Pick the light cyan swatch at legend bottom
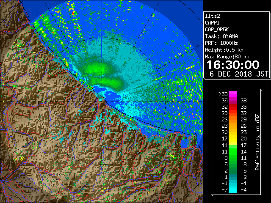The image size is (271, 203). click(233, 190)
